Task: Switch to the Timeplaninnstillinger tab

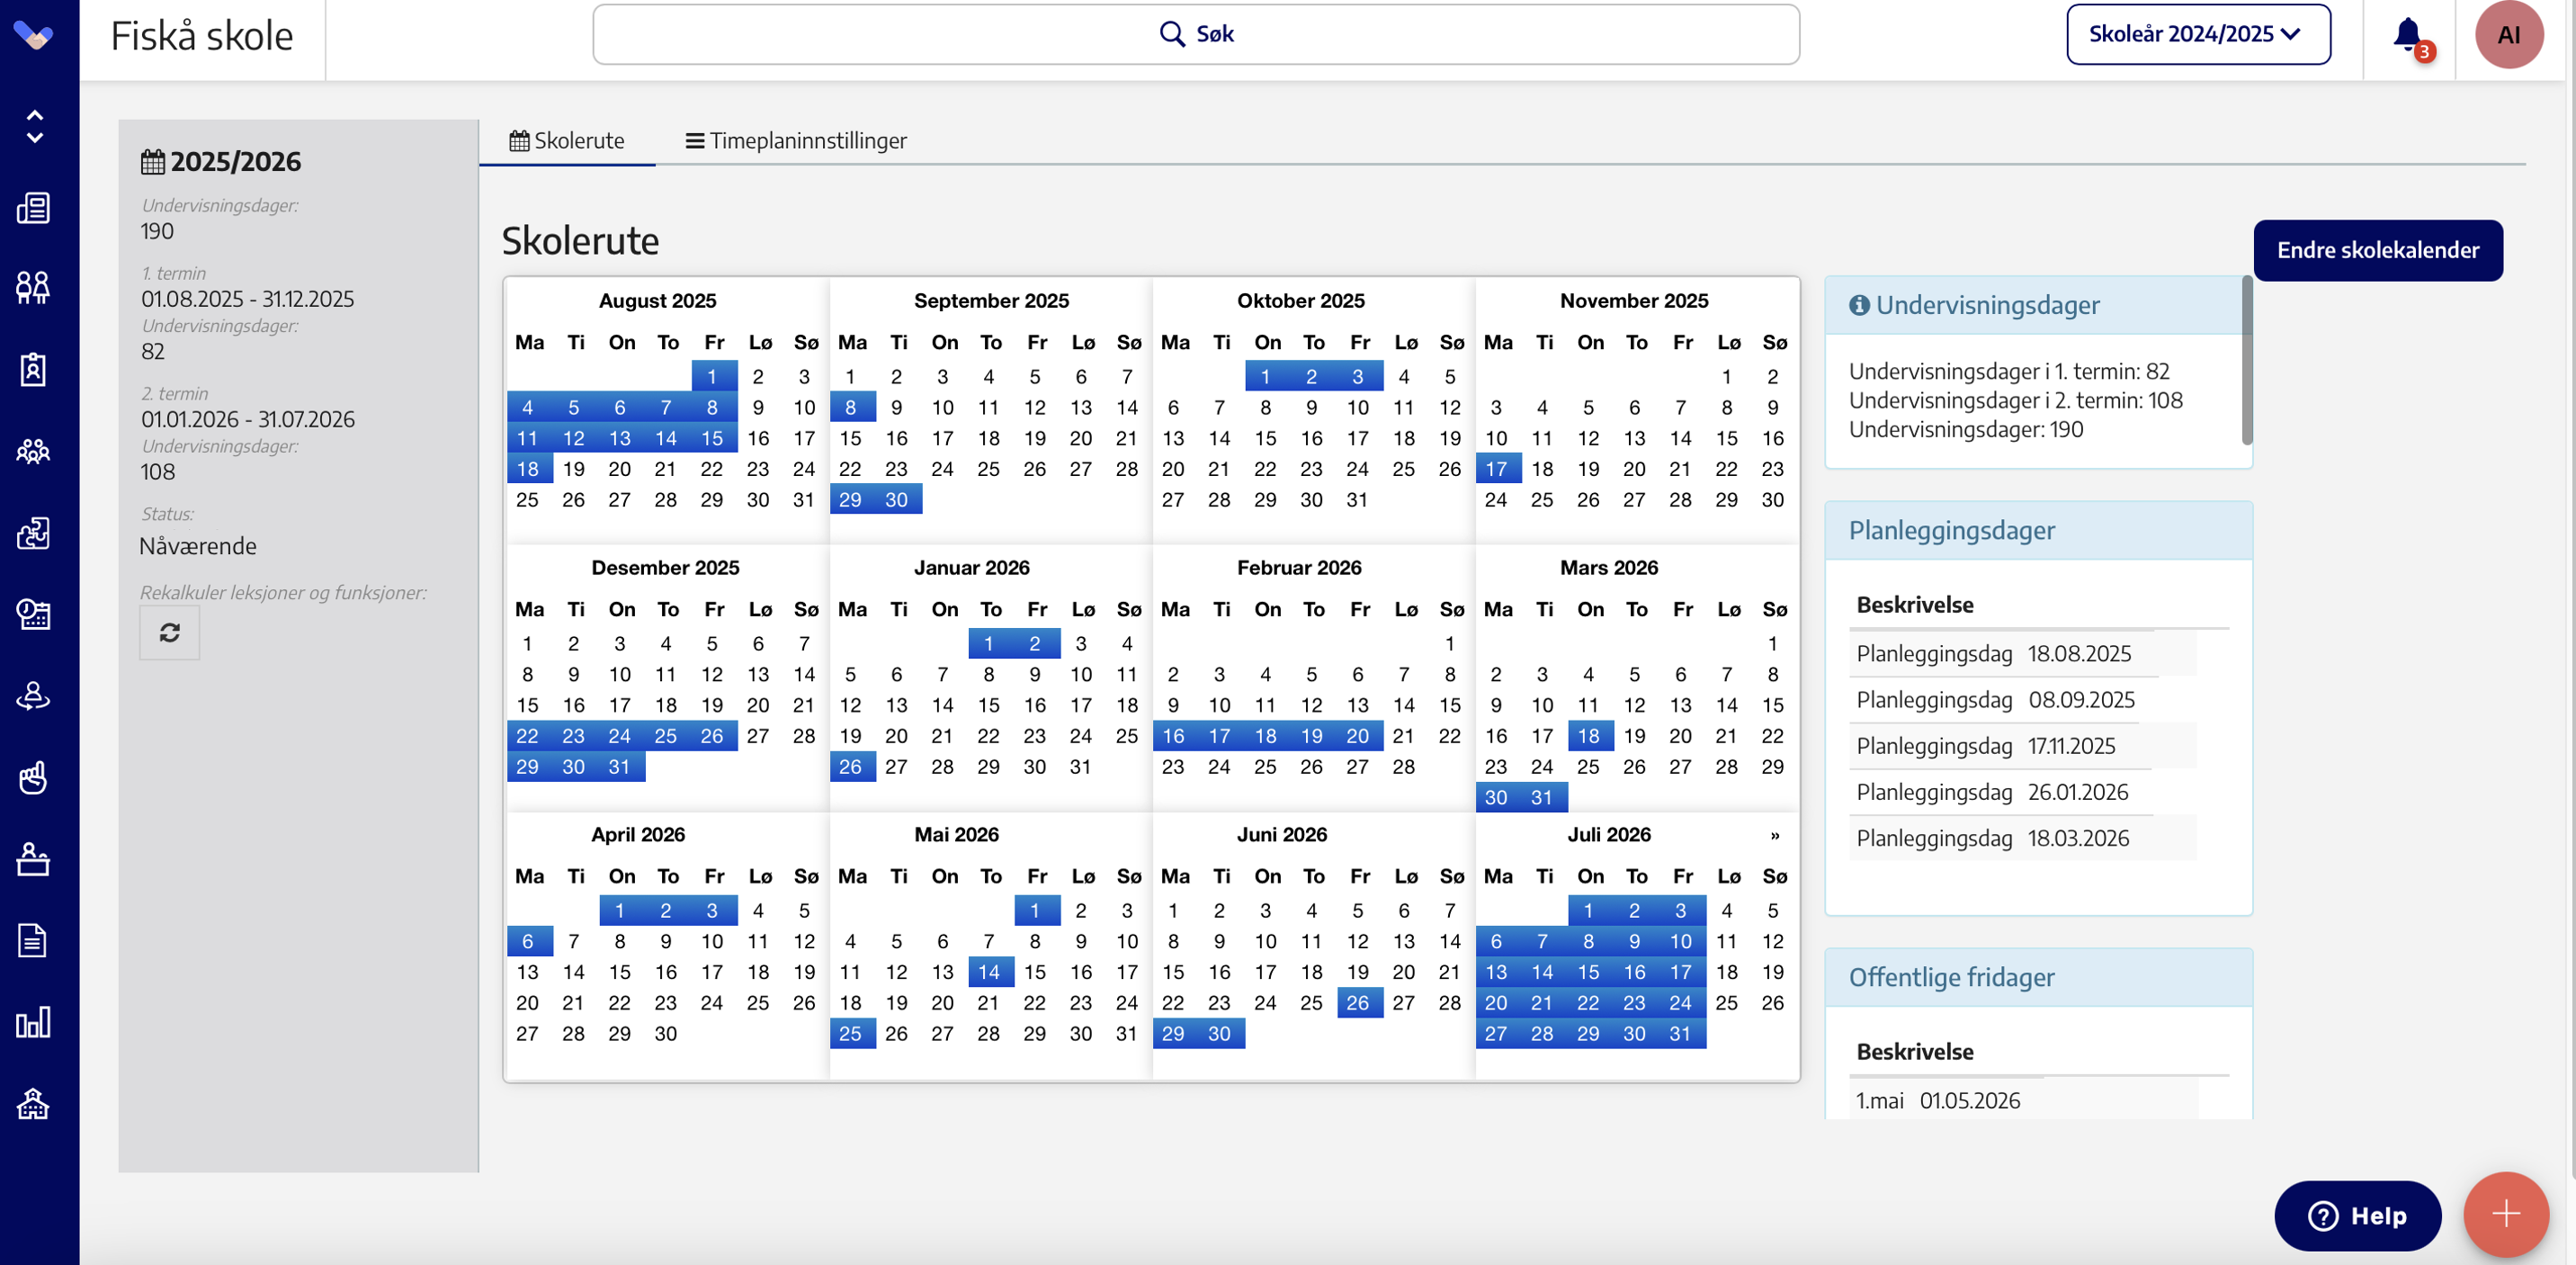Action: 796,141
